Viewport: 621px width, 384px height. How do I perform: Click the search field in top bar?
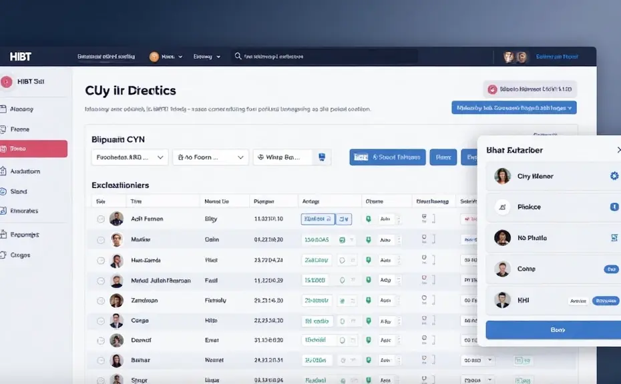tap(327, 57)
